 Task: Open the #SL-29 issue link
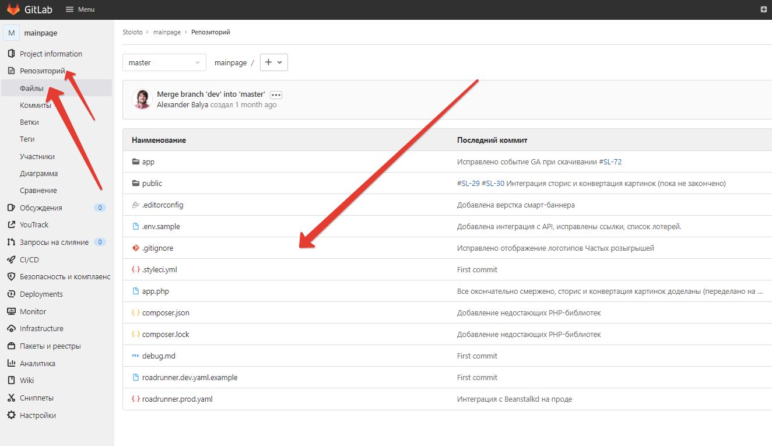468,184
